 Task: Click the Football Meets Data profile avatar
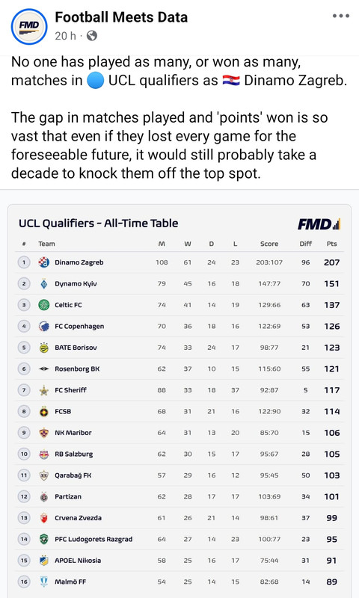[x=29, y=27]
